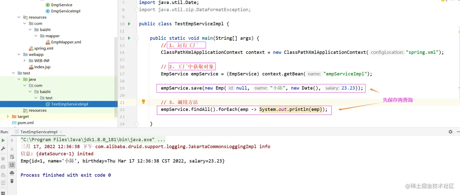
Task: Expand the target folder
Action: click(x=8, y=116)
